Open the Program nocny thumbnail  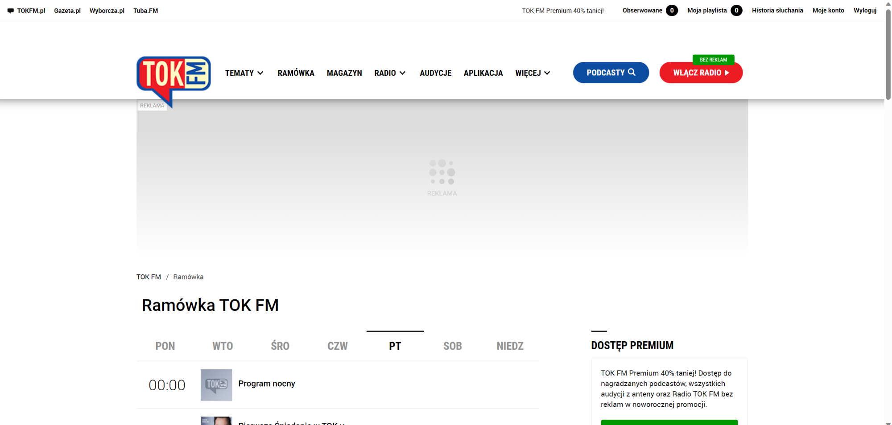tap(216, 384)
